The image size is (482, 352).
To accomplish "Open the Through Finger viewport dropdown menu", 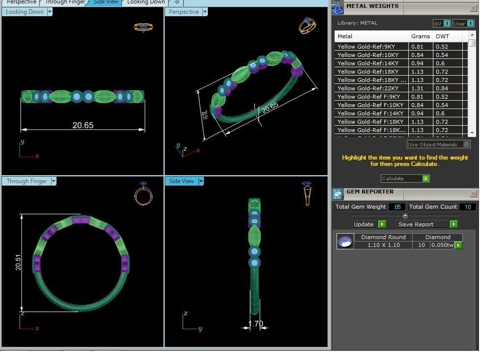I will click(x=54, y=181).
